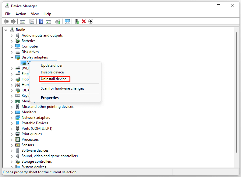This screenshot has height=177, width=241.
Task: Click the Forward arrow toolbar icon
Action: pos(13,21)
